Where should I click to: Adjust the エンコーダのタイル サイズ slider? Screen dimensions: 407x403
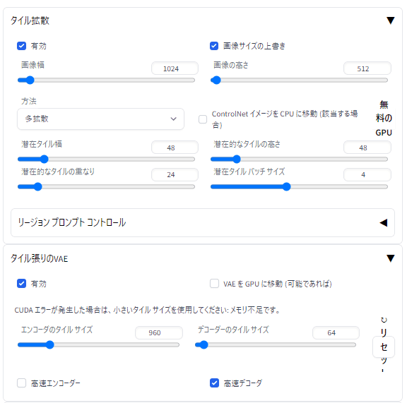[98, 344]
